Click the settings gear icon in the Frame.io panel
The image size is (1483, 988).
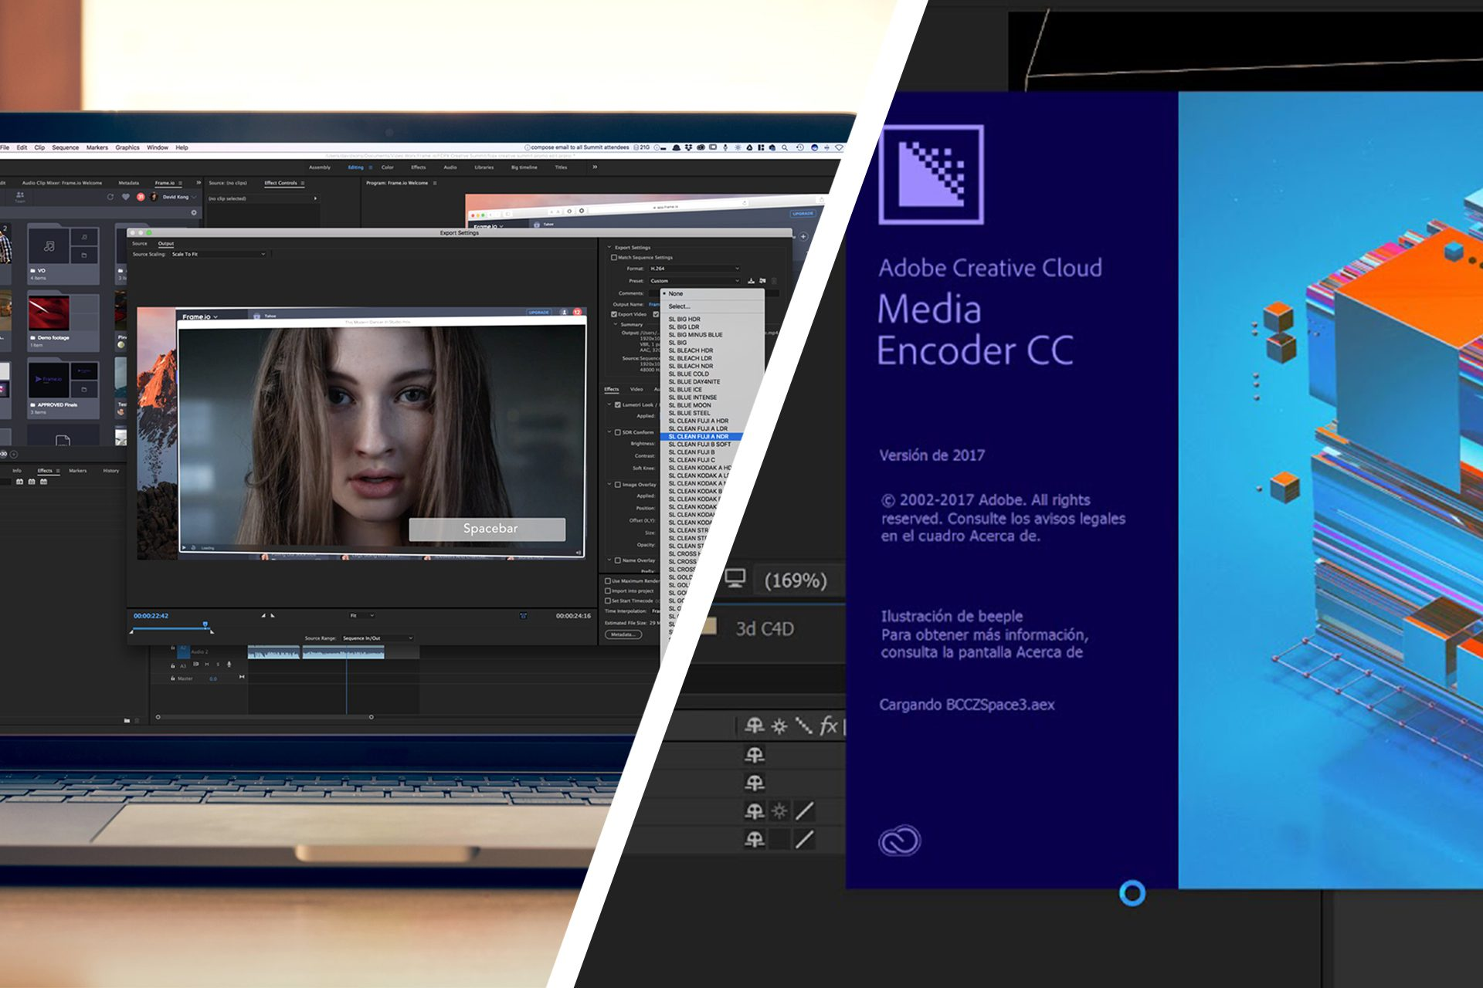[195, 212]
